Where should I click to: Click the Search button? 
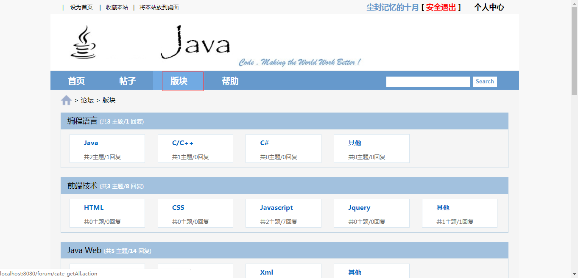[485, 82]
